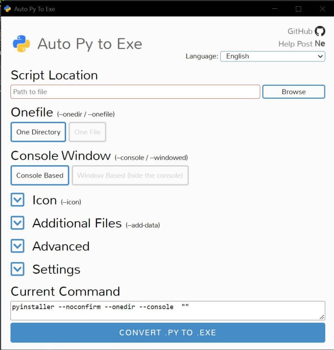Open the GitHub text link
Image resolution: width=334 pixels, height=350 pixels.
coord(300,31)
